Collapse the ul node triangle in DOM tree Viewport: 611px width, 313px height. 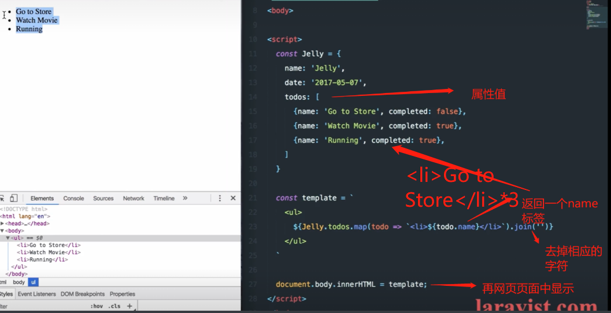[x=8, y=238]
